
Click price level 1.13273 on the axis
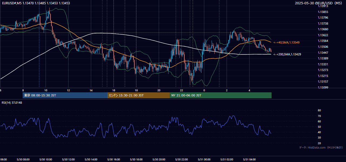click(x=323, y=70)
